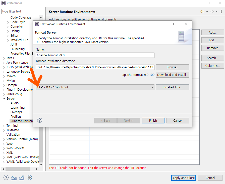This screenshot has height=184, width=225.
Task: Expand the Web Services category
Action: tap(4, 148)
